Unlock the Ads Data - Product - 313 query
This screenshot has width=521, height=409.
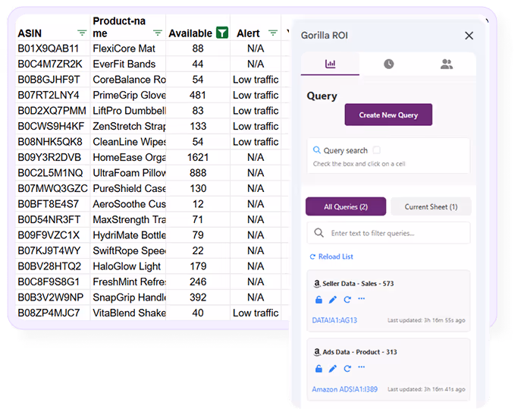pyautogui.click(x=319, y=369)
